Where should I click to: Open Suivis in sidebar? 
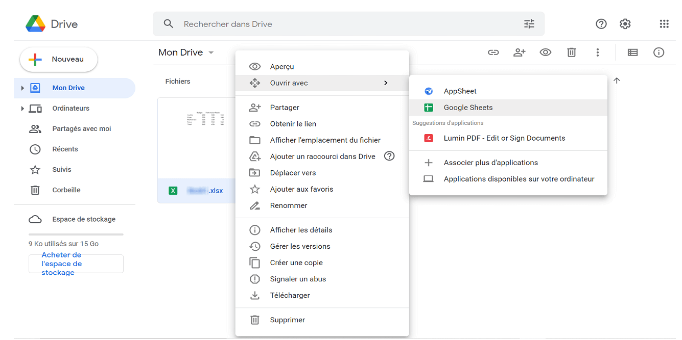coord(75,170)
